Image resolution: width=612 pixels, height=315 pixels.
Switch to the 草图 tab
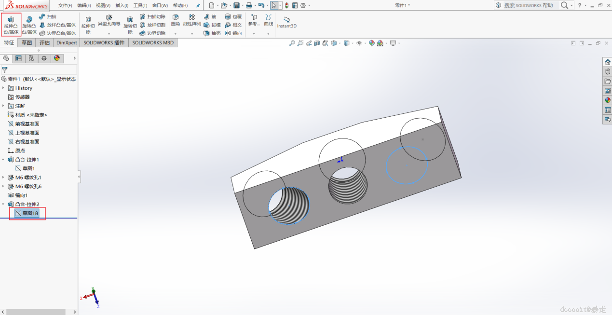click(x=27, y=42)
